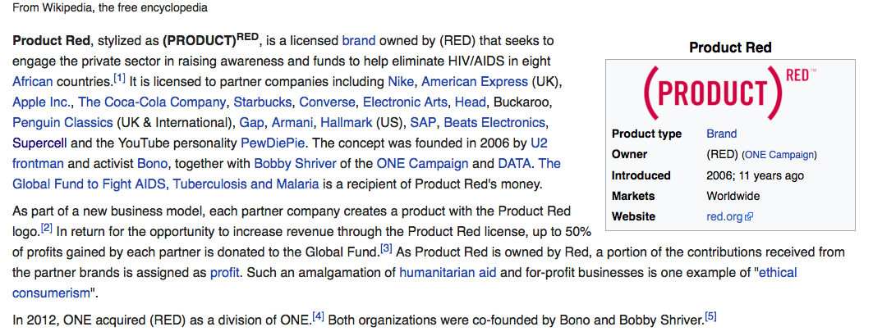Image resolution: width=873 pixels, height=336 pixels.
Task: Open the American Express article link
Action: tap(474, 81)
